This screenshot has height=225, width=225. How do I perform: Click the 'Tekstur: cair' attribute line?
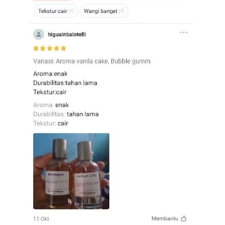(x=51, y=124)
